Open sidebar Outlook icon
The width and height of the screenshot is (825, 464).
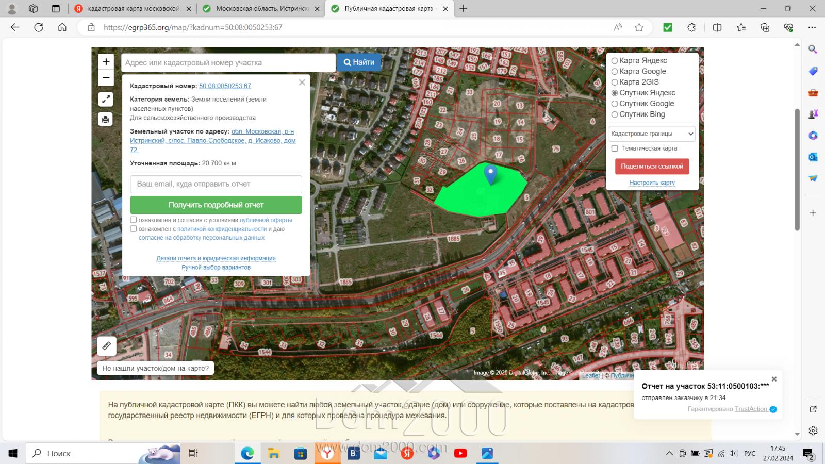(x=813, y=157)
